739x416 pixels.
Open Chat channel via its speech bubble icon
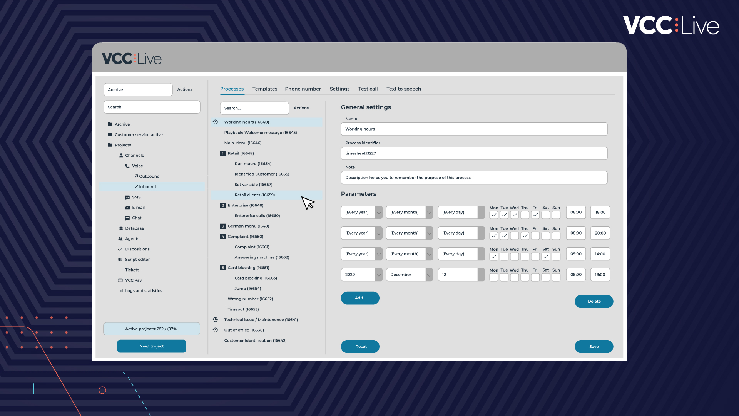click(127, 218)
